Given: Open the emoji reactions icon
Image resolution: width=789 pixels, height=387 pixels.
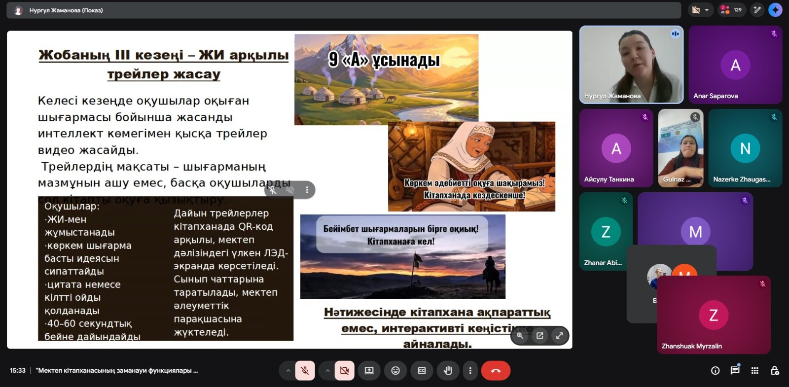Looking at the screenshot, I should coord(395,371).
